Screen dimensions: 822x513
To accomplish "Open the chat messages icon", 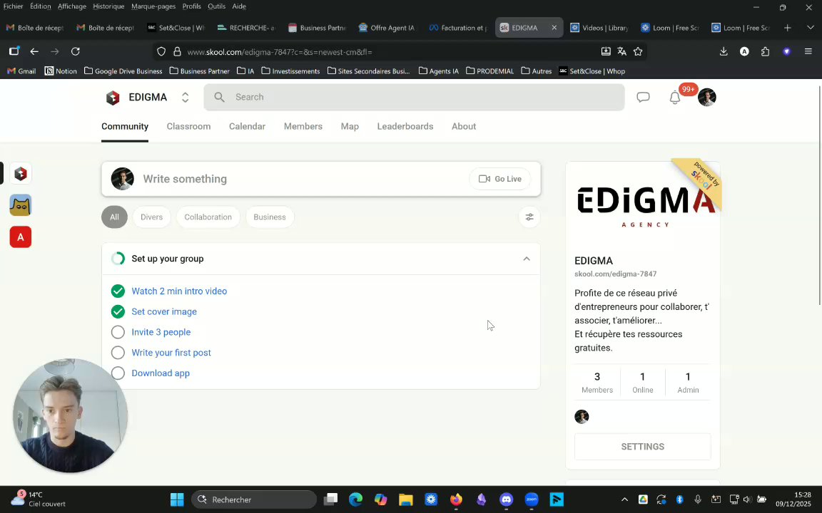I will point(643,98).
